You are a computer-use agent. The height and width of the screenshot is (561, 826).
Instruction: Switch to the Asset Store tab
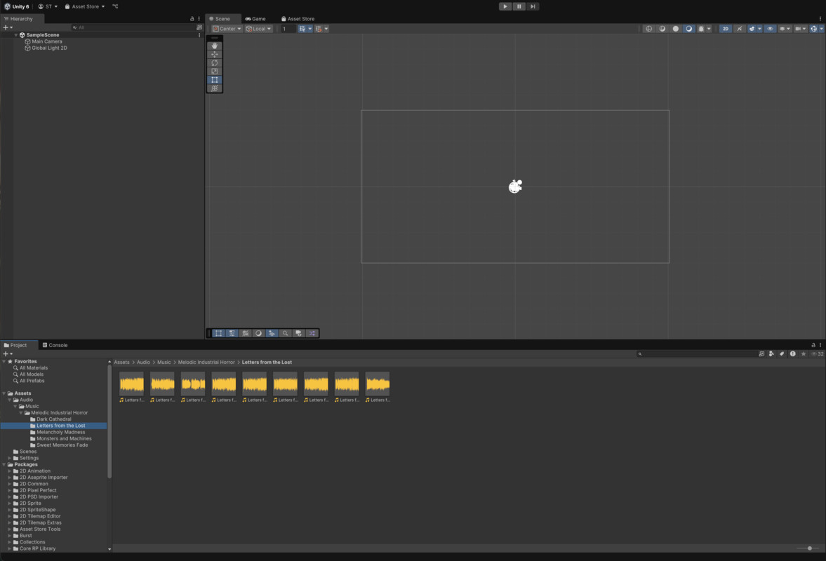pyautogui.click(x=298, y=19)
